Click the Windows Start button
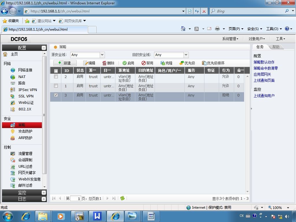 [7, 216]
